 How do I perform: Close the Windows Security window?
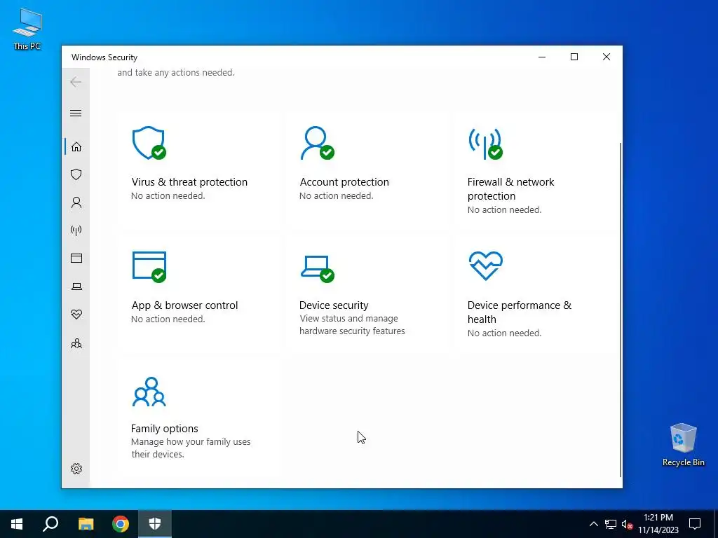[607, 57]
